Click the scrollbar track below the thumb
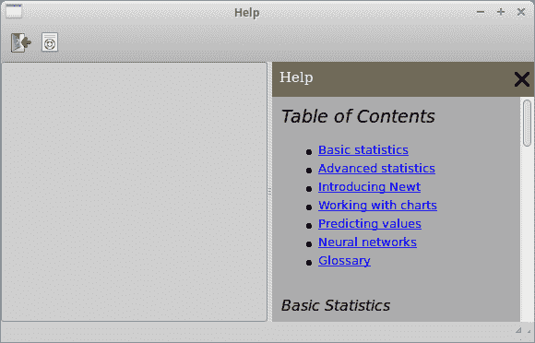Screen dimensions: 535x343 (527, 234)
